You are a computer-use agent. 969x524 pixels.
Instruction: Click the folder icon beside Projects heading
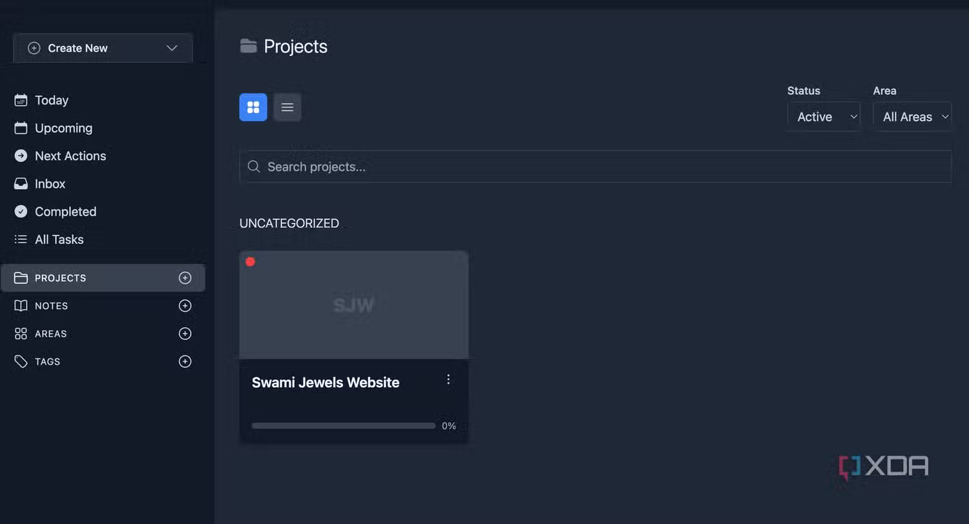(x=248, y=46)
